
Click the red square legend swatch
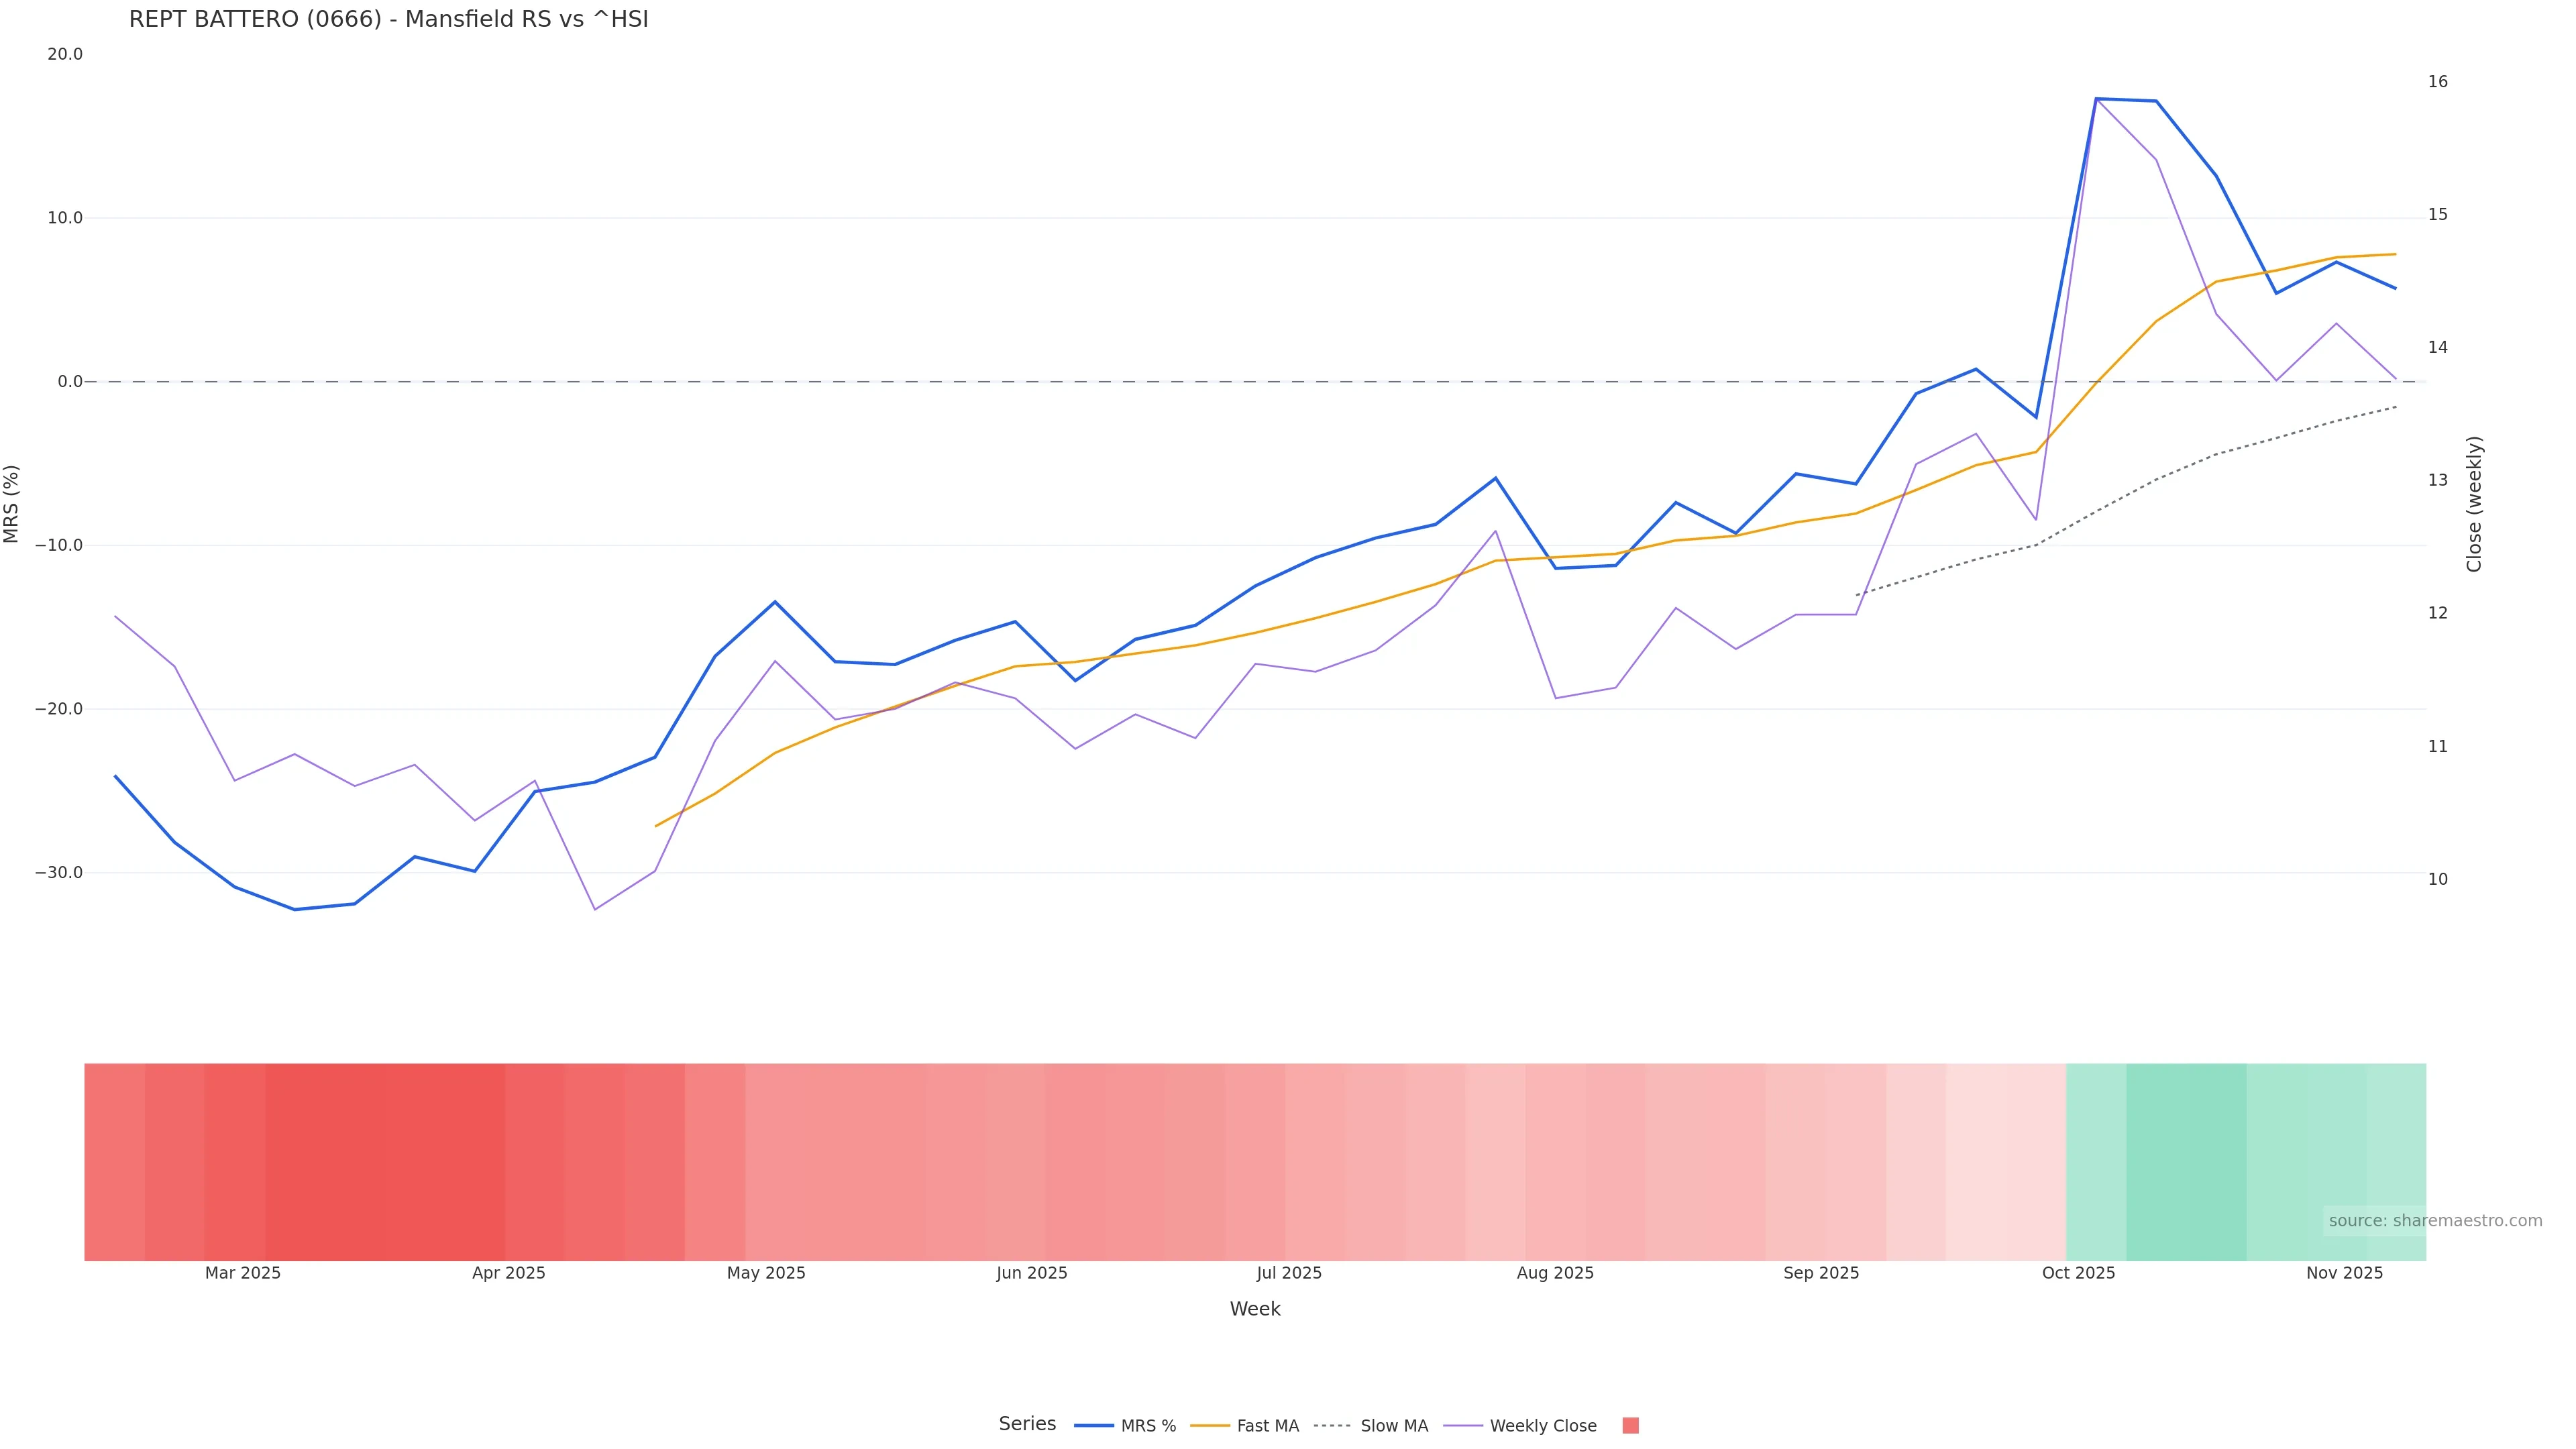(1630, 1426)
